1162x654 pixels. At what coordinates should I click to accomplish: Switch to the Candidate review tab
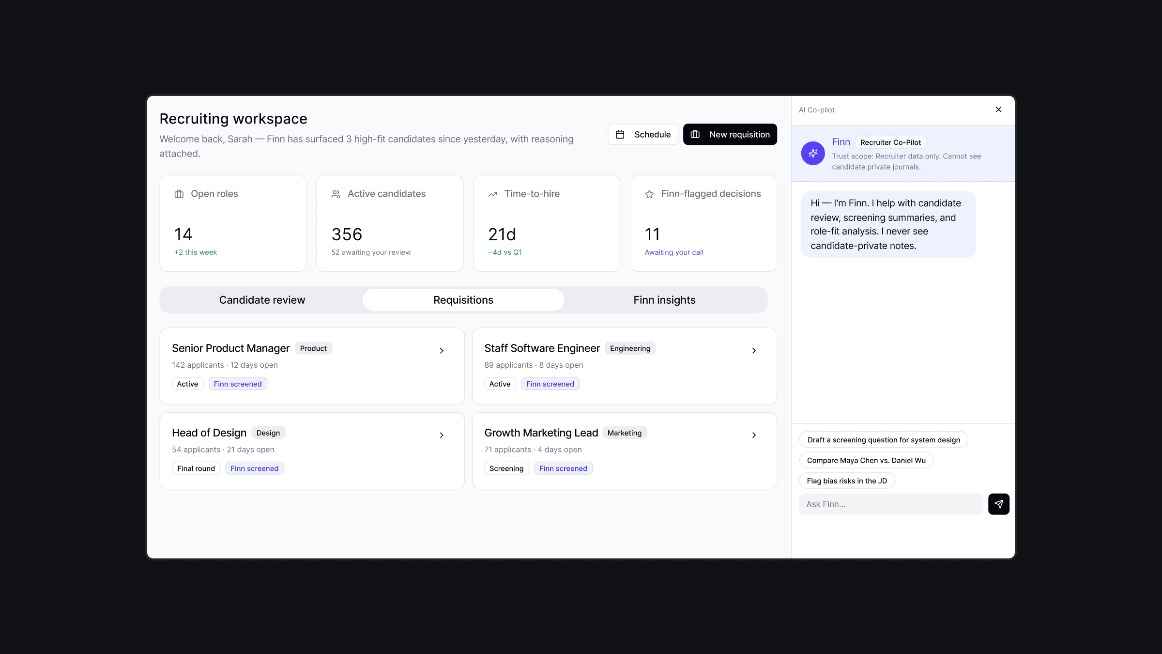point(262,300)
